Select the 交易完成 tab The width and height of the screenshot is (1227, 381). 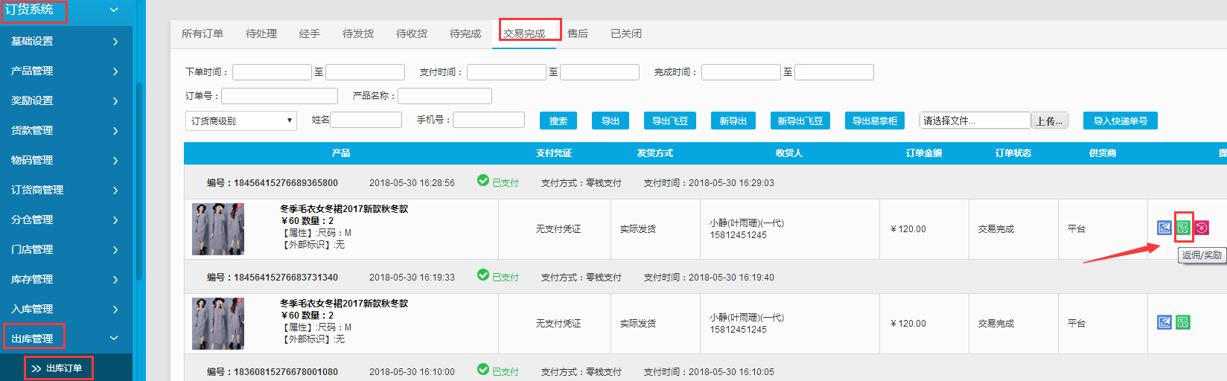(524, 34)
